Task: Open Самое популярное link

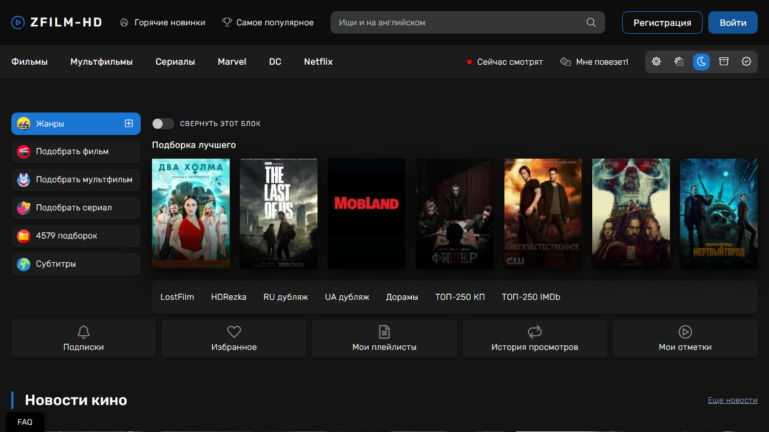Action: click(268, 22)
